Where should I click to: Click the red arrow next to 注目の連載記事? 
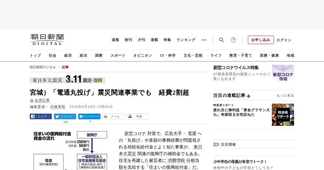pos(248,96)
